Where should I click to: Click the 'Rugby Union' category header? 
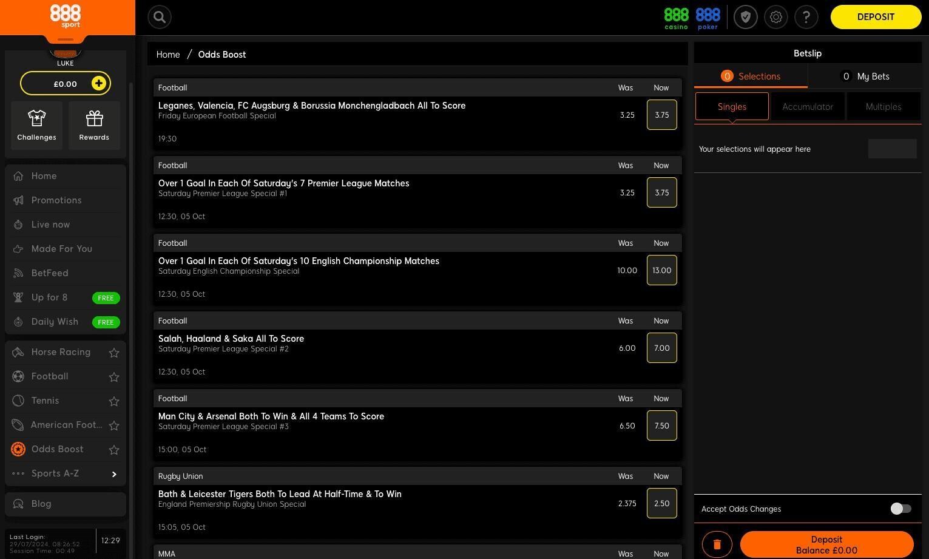(417, 476)
